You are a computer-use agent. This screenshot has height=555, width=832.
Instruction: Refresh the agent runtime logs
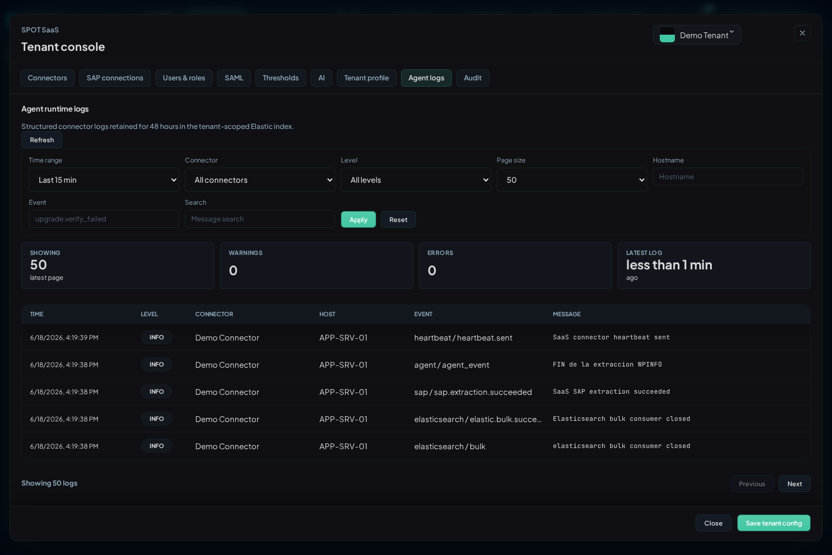pyautogui.click(x=42, y=140)
